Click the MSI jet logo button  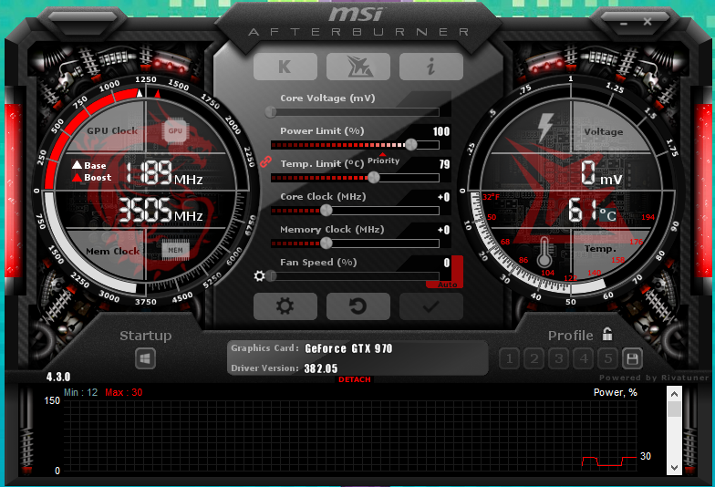[357, 67]
